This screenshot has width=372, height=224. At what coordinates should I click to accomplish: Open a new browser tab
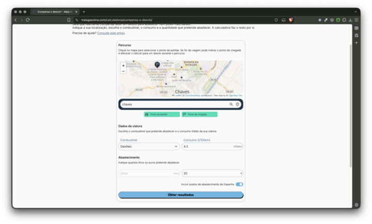pyautogui.click(x=84, y=12)
